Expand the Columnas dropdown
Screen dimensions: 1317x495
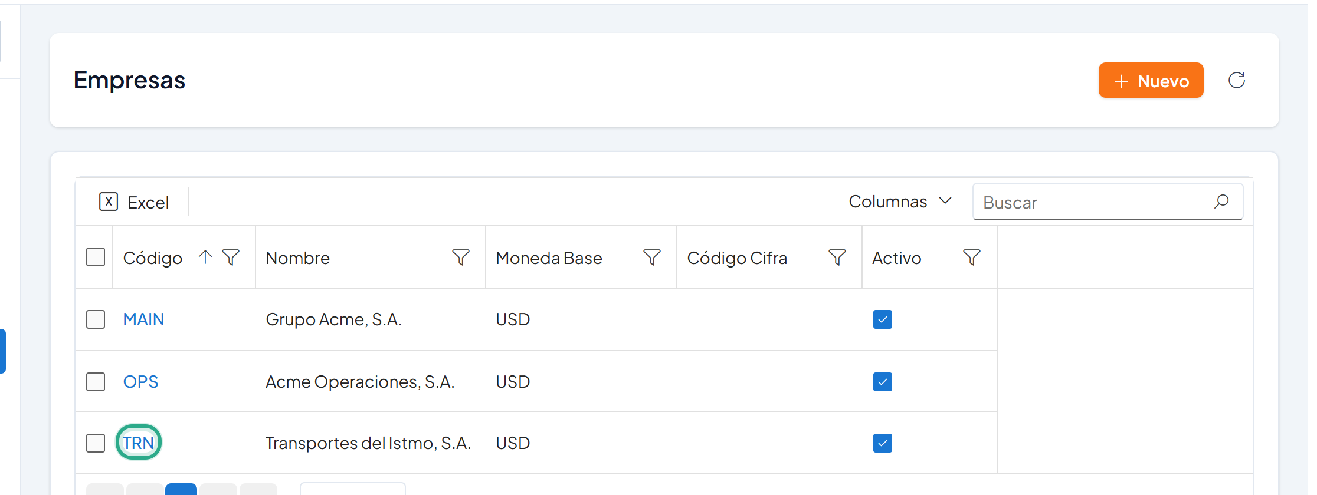tap(900, 202)
